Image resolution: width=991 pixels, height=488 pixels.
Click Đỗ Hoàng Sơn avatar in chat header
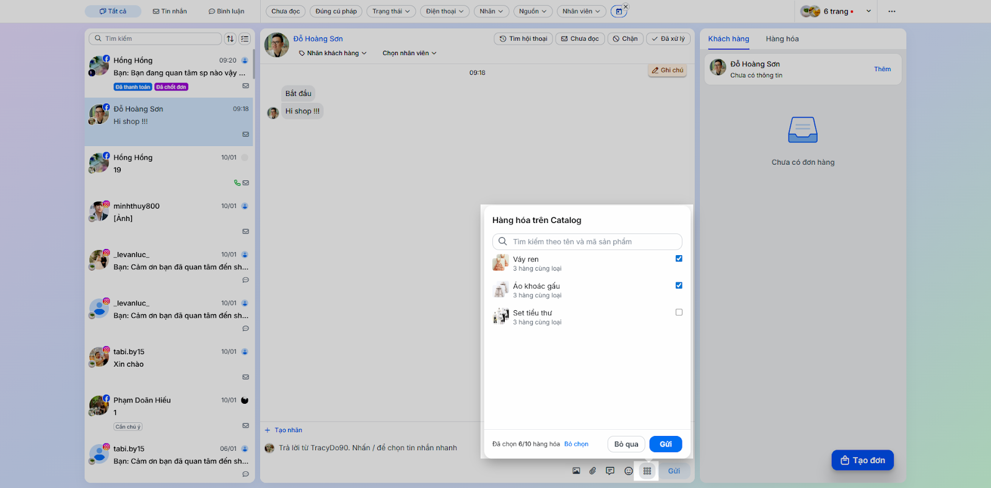pyautogui.click(x=277, y=45)
